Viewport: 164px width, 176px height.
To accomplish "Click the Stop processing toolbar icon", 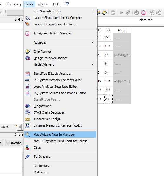I will (x=113, y=13).
